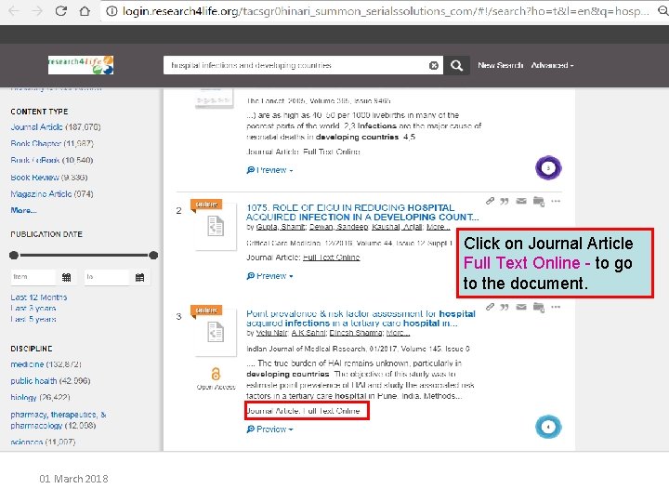Click author Gupta, Shamit
This screenshot has width=669, height=502.
pyautogui.click(x=281, y=227)
